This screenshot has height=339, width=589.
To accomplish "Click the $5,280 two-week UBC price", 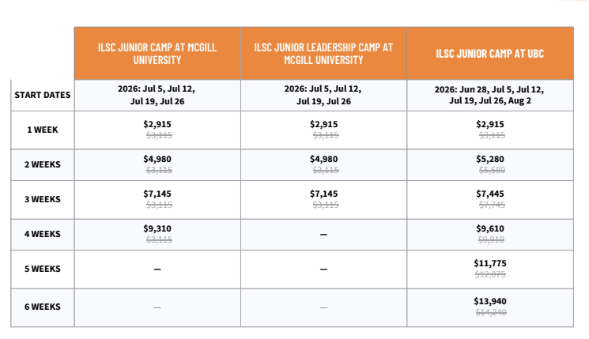I will [x=489, y=159].
